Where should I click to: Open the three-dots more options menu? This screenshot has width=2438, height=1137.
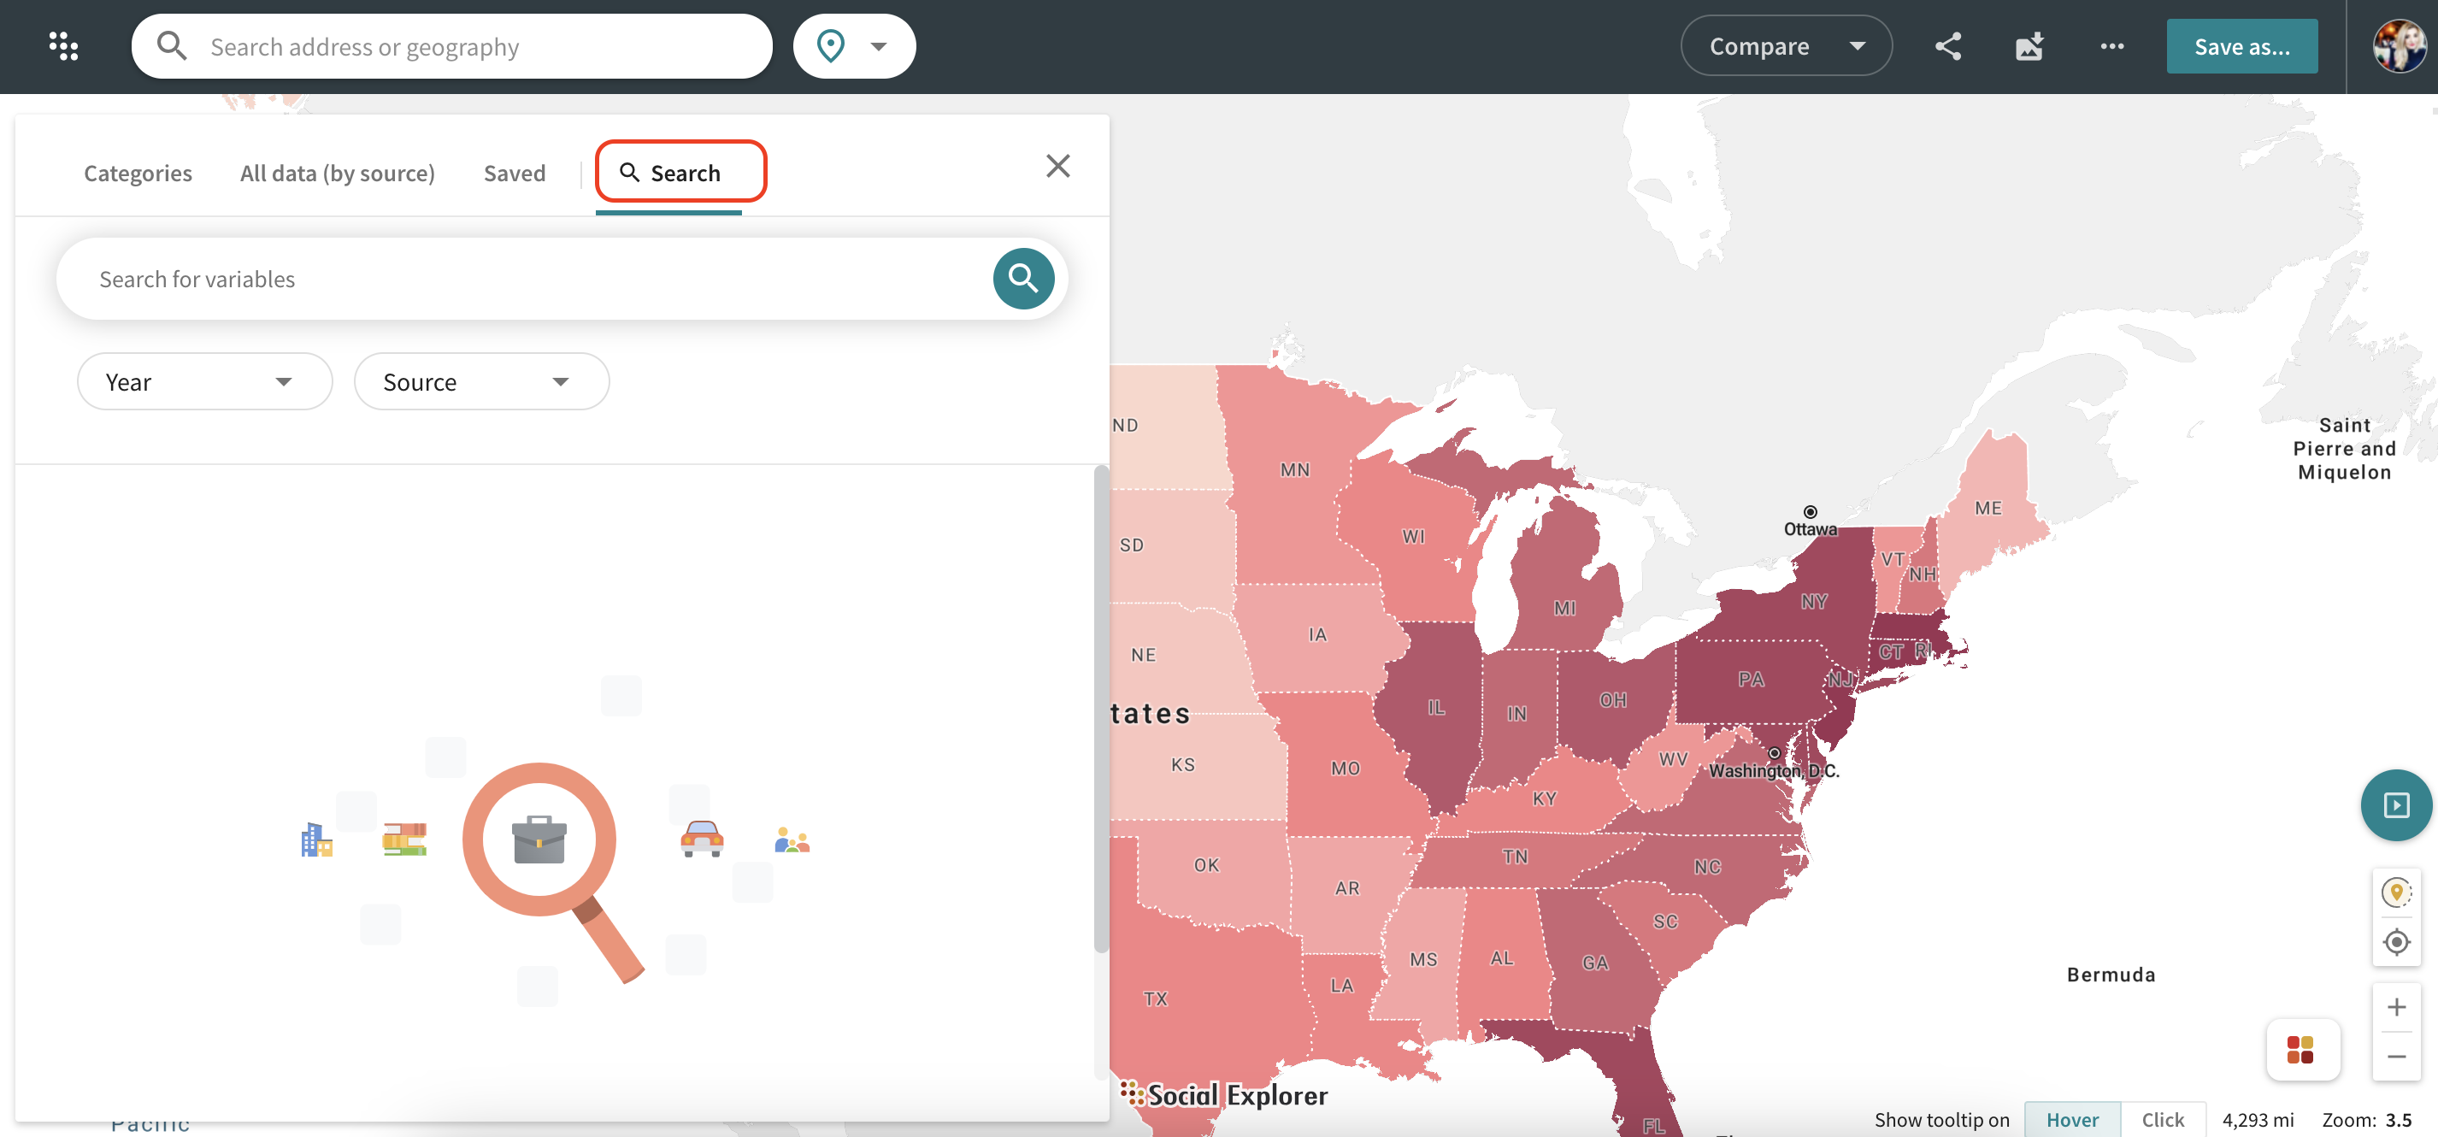(2111, 45)
